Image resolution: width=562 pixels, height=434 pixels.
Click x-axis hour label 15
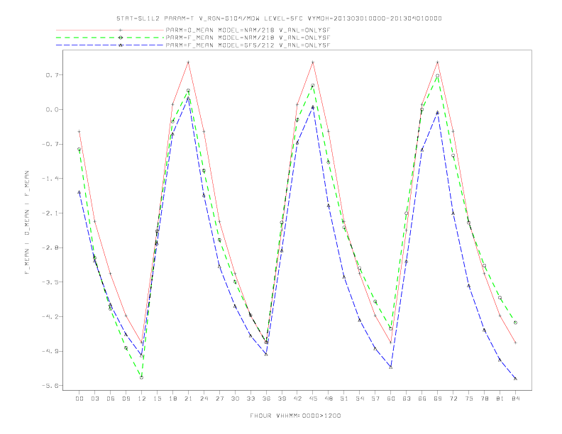pyautogui.click(x=157, y=399)
